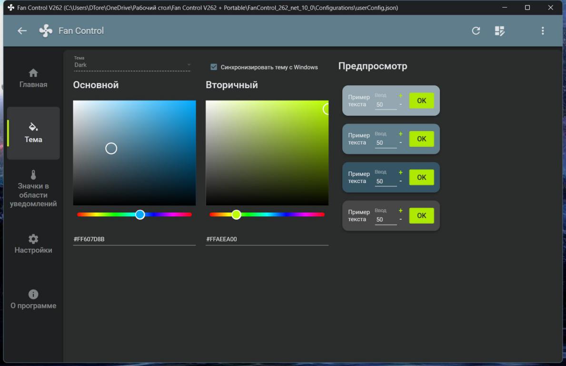This screenshot has height=366, width=566.
Task: Click inside the Основной color picker square
Action: [134, 152]
